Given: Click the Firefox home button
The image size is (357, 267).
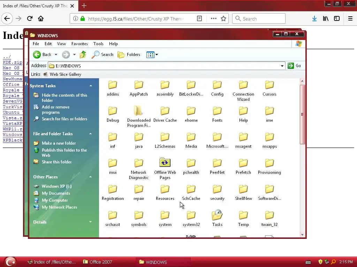Looking at the screenshot, I should coord(41,18).
